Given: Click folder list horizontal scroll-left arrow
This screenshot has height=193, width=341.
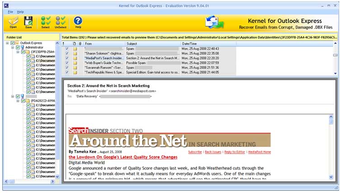Looking at the screenshot, I should (6, 181).
